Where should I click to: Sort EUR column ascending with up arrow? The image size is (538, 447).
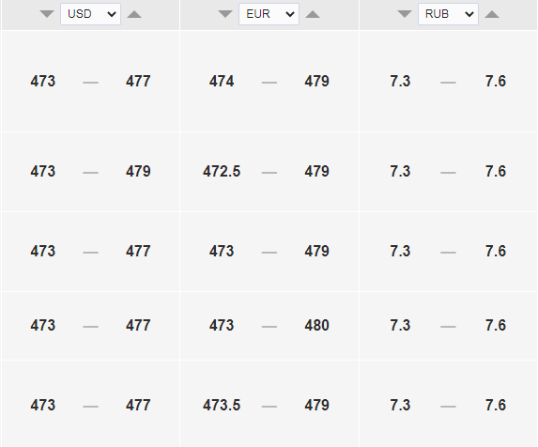pyautogui.click(x=313, y=14)
